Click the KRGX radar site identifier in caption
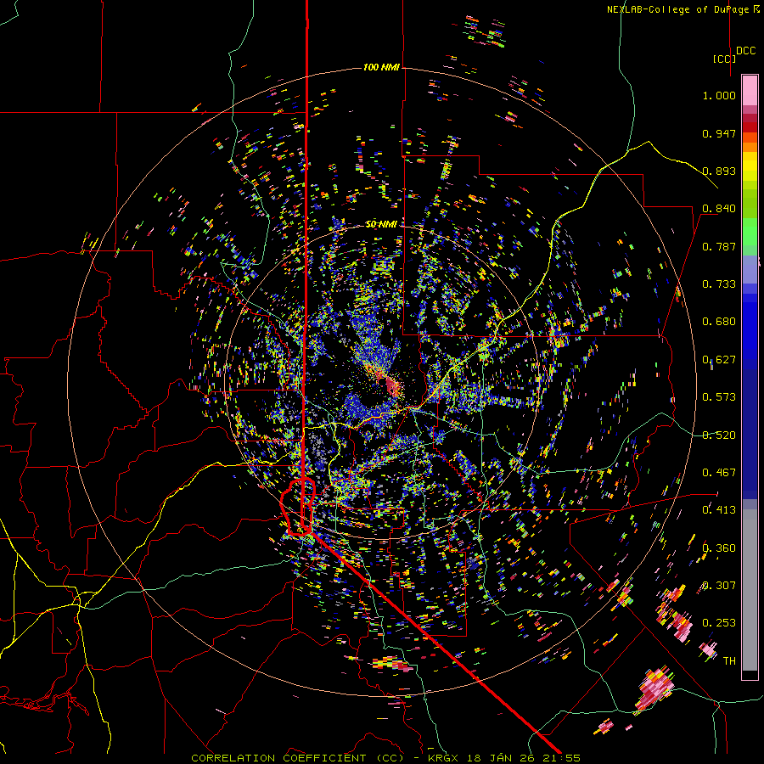The image size is (764, 764). (x=445, y=758)
